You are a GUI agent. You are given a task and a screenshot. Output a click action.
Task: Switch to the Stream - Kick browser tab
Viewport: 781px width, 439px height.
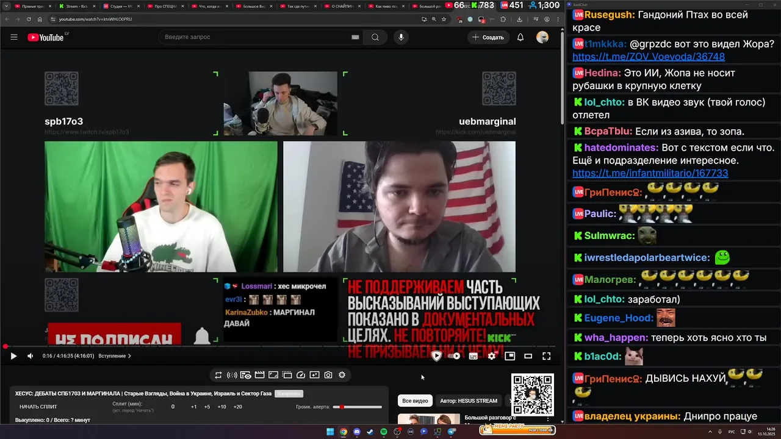click(76, 6)
